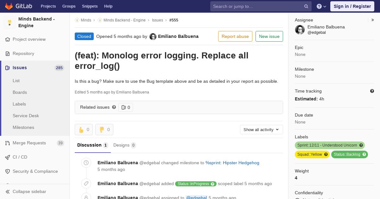Click the Time tracking help icon

(372, 91)
